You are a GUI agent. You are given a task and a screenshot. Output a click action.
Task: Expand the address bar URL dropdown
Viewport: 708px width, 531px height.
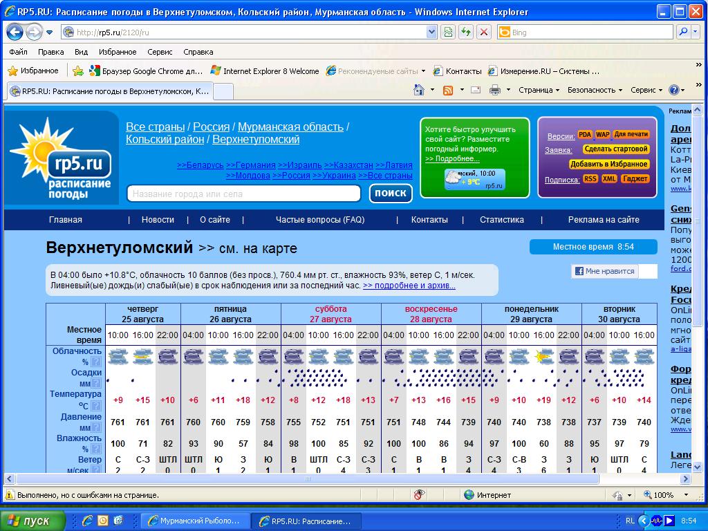[x=431, y=32]
